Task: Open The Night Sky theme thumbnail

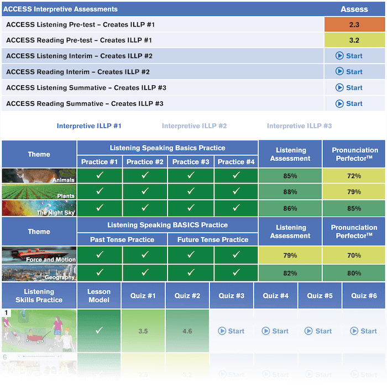Action: [39, 208]
